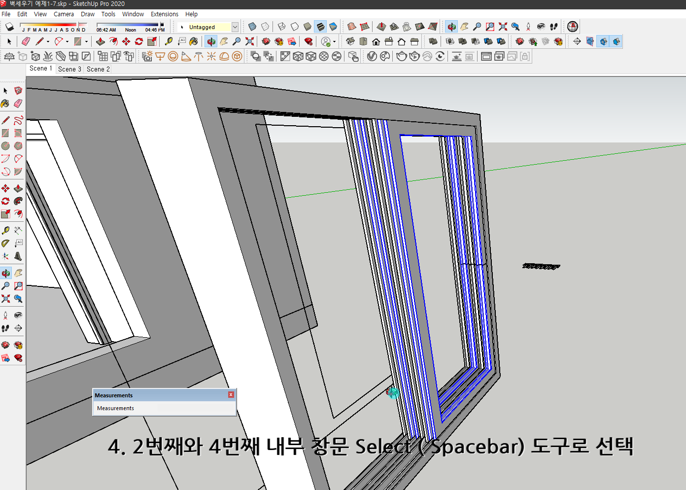Expand the Arc tool variants dropdown
Image resolution: width=686 pixels, height=490 pixels.
(x=67, y=41)
